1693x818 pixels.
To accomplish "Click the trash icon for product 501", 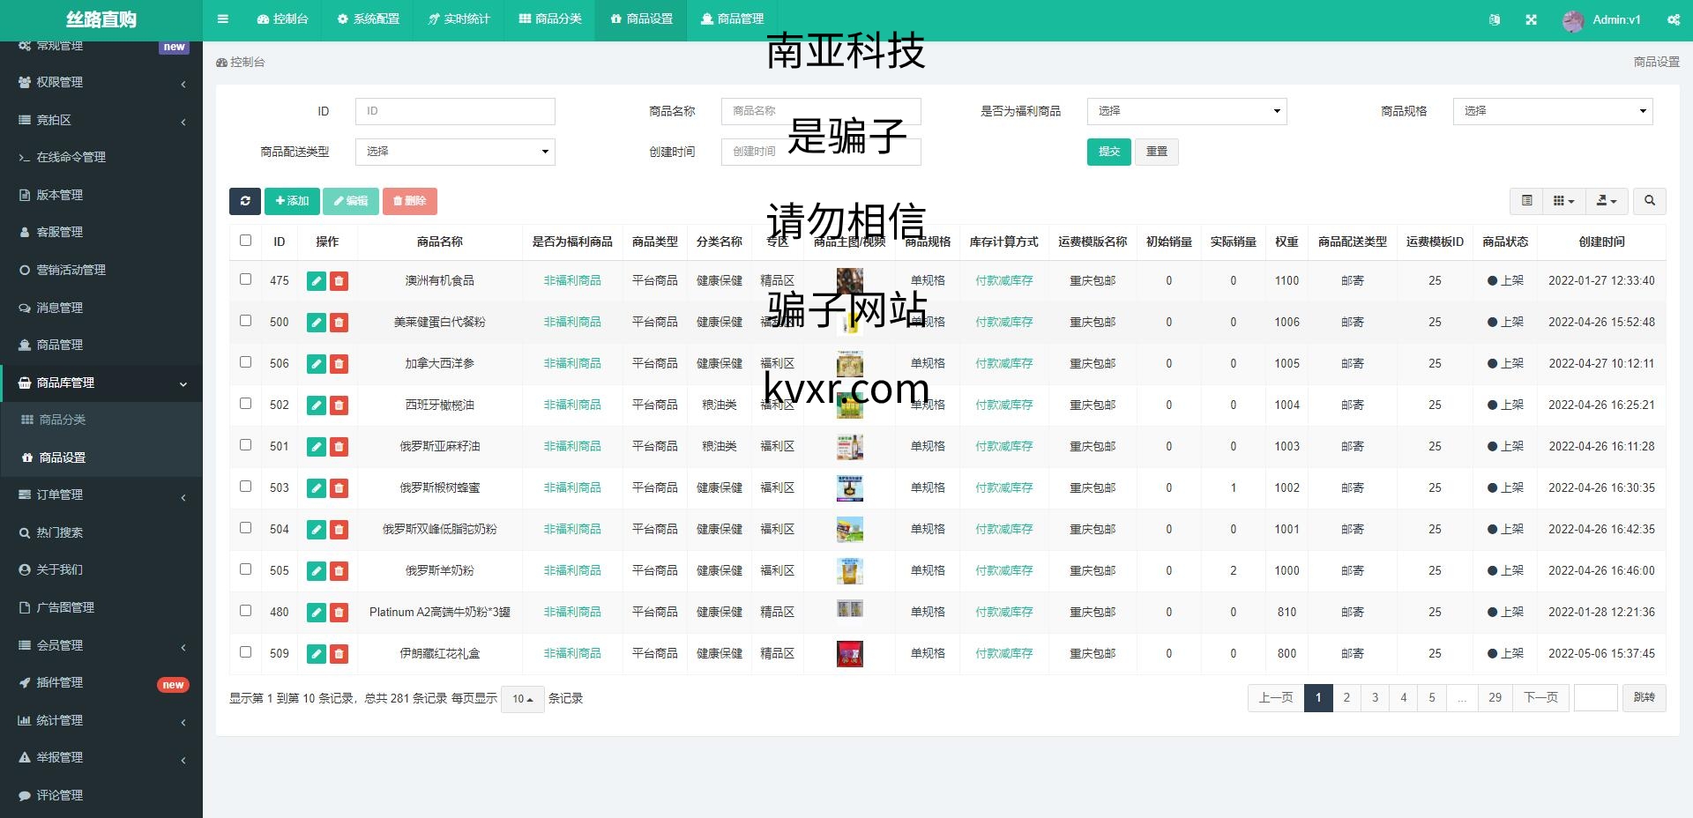I will (x=339, y=447).
